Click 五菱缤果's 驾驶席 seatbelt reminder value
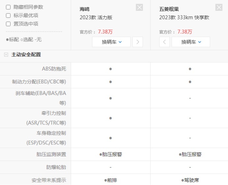228x185 pixels. [190, 180]
